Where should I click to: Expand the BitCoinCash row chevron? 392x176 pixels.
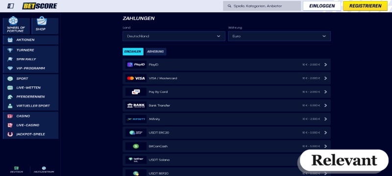(x=325, y=146)
